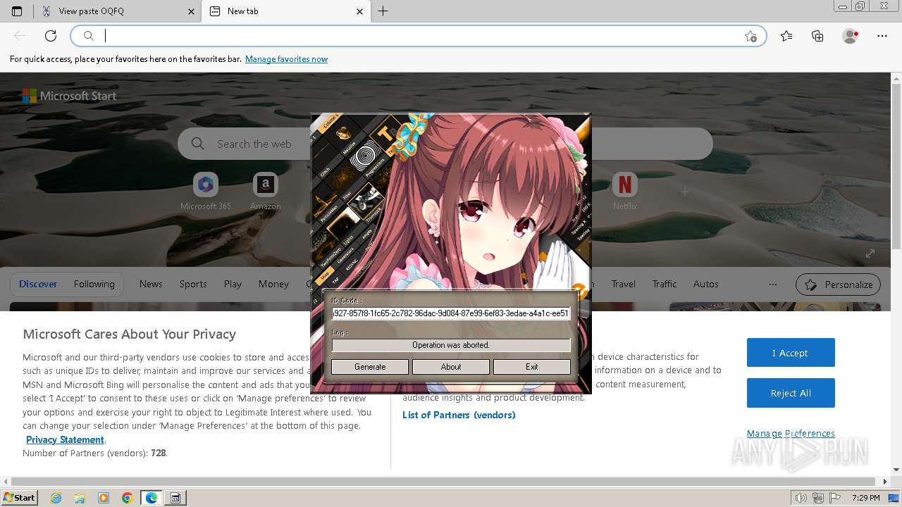Open the Sports category
902x507 pixels.
pos(193,284)
